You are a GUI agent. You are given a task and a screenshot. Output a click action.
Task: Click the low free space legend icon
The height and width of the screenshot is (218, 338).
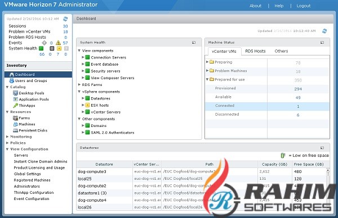283,155
